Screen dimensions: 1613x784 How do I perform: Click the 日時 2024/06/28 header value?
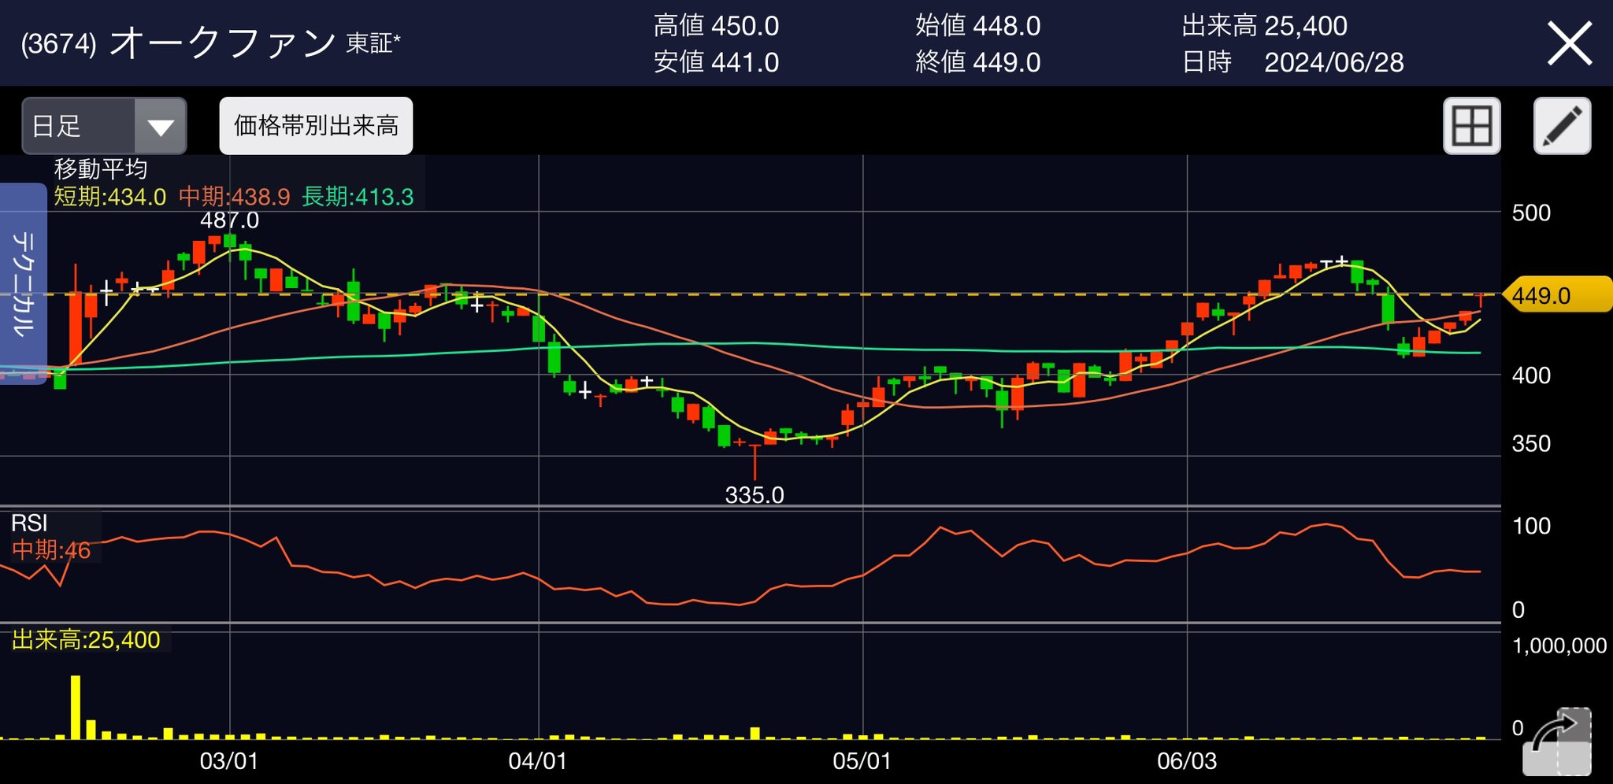[x=1292, y=62]
